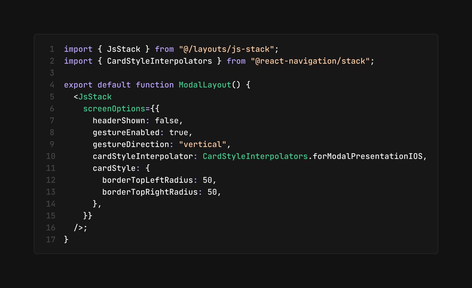The width and height of the screenshot is (472, 288).
Task: Click the 50 value on line 13
Action: coord(212,192)
